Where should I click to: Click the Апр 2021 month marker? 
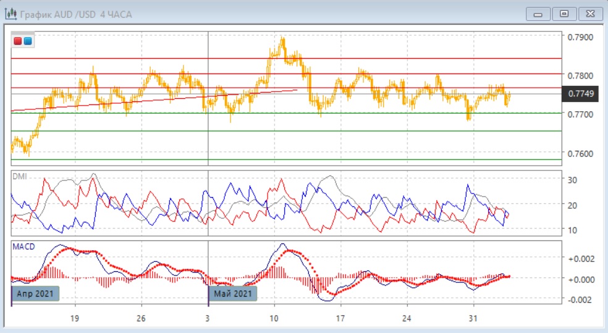pos(36,293)
